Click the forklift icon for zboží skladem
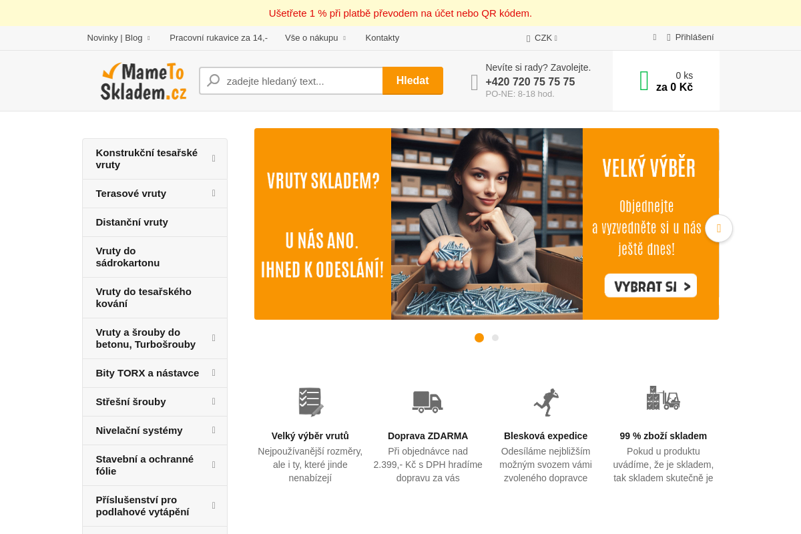801x534 pixels. point(663,398)
